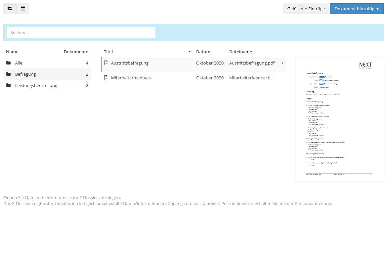Select the Befragung folder
The image size is (387, 258).
click(25, 74)
